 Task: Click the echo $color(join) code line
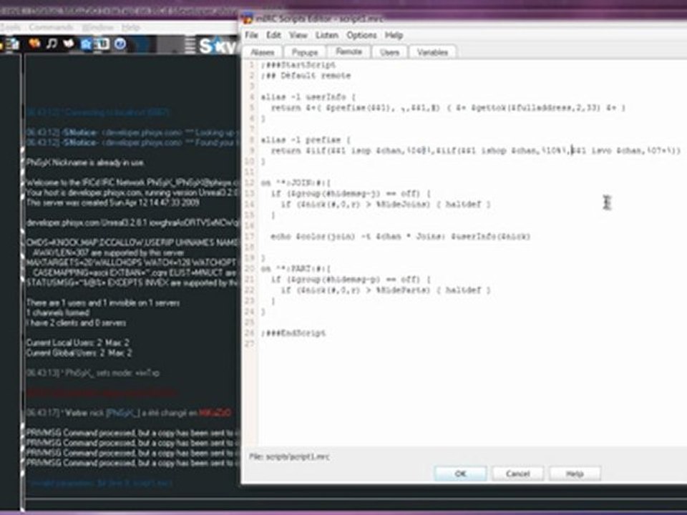(401, 237)
